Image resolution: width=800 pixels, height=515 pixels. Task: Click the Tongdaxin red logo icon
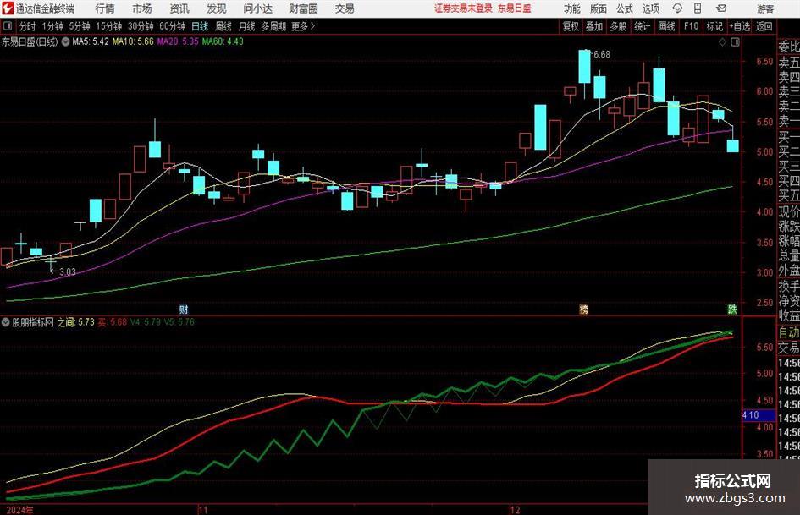(8, 8)
